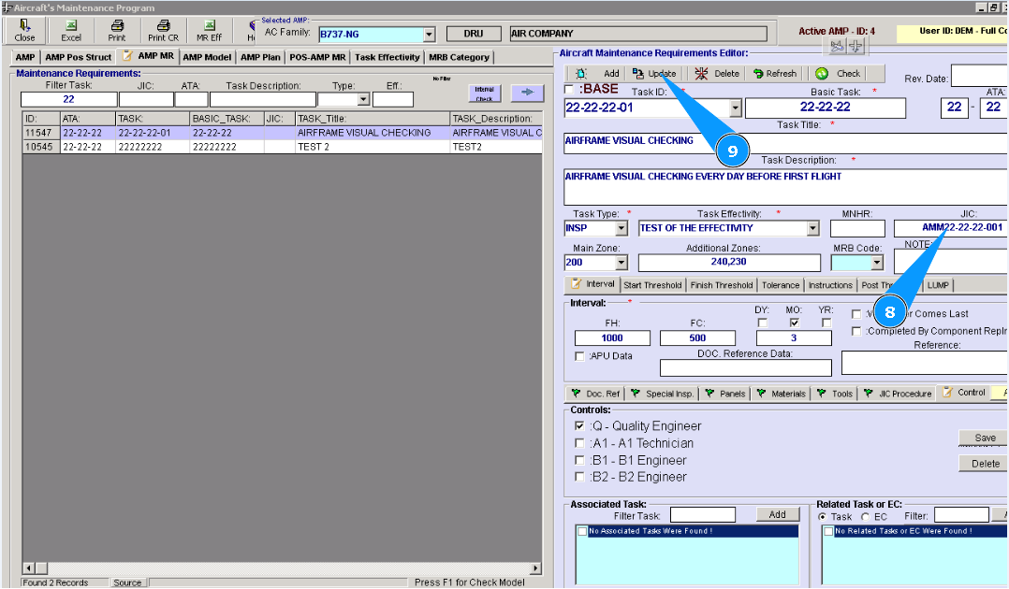
Task: Check B1 - B1 Engineer control
Action: coord(579,460)
